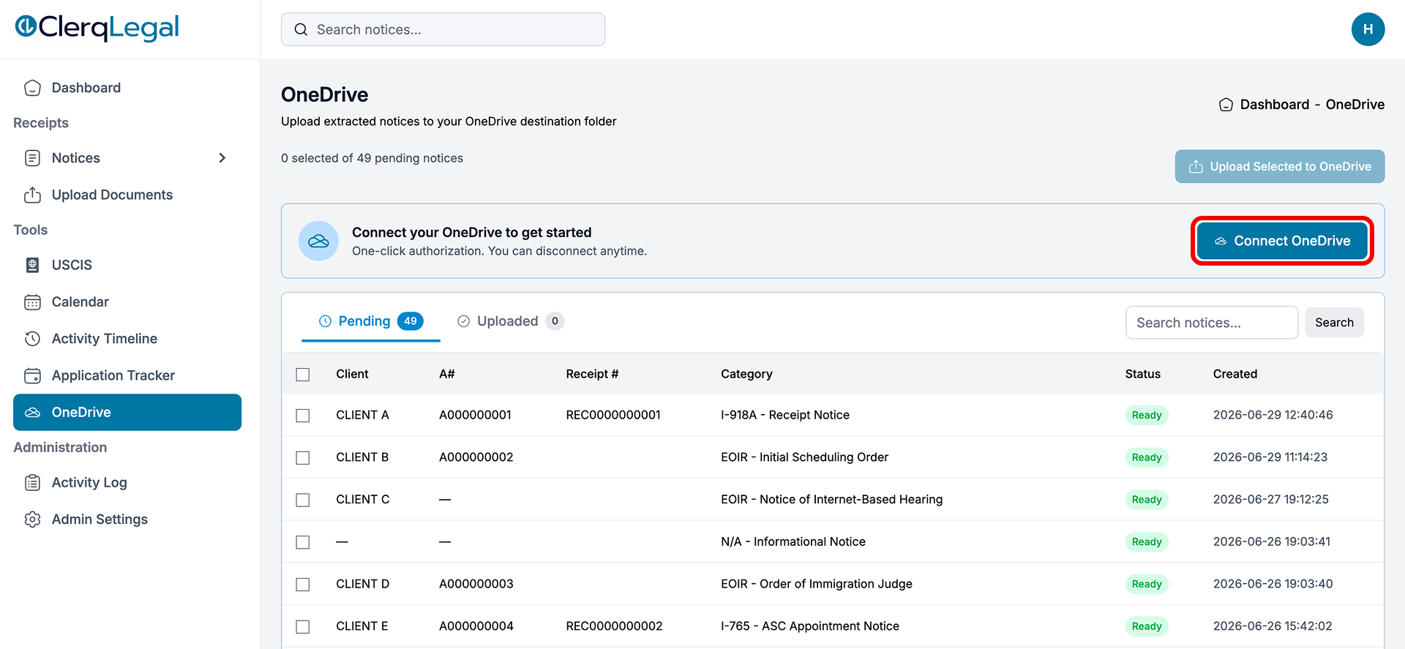Click the Upload Documents icon in sidebar
This screenshot has height=649, width=1405.
tap(32, 195)
